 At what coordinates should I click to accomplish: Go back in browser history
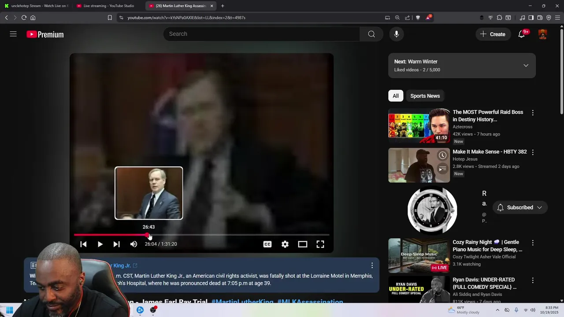click(x=6, y=18)
